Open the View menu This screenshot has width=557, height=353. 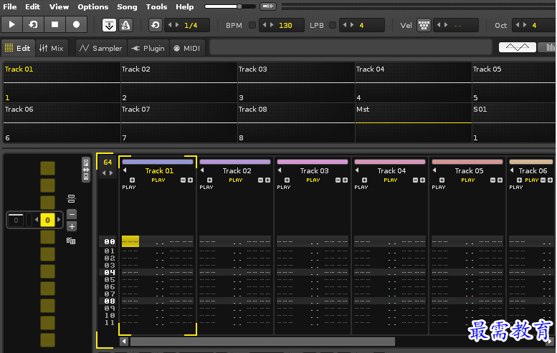(59, 6)
